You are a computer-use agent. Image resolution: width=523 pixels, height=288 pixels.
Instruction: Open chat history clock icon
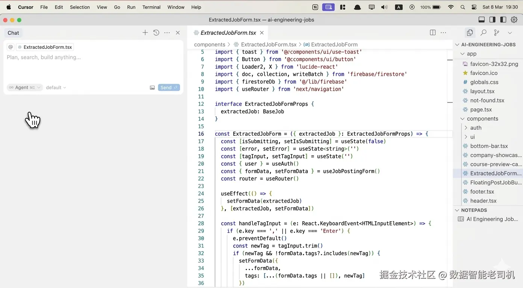156,33
